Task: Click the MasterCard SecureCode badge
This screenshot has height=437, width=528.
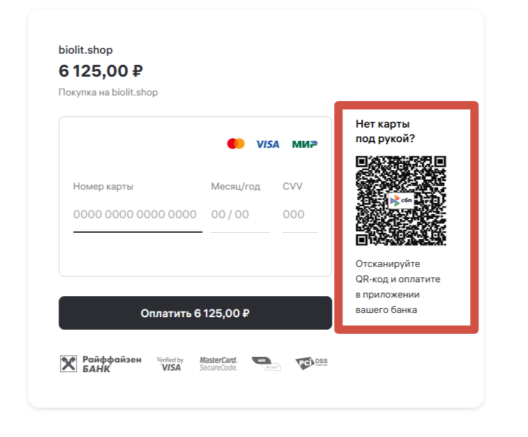Action: pyautogui.click(x=218, y=363)
